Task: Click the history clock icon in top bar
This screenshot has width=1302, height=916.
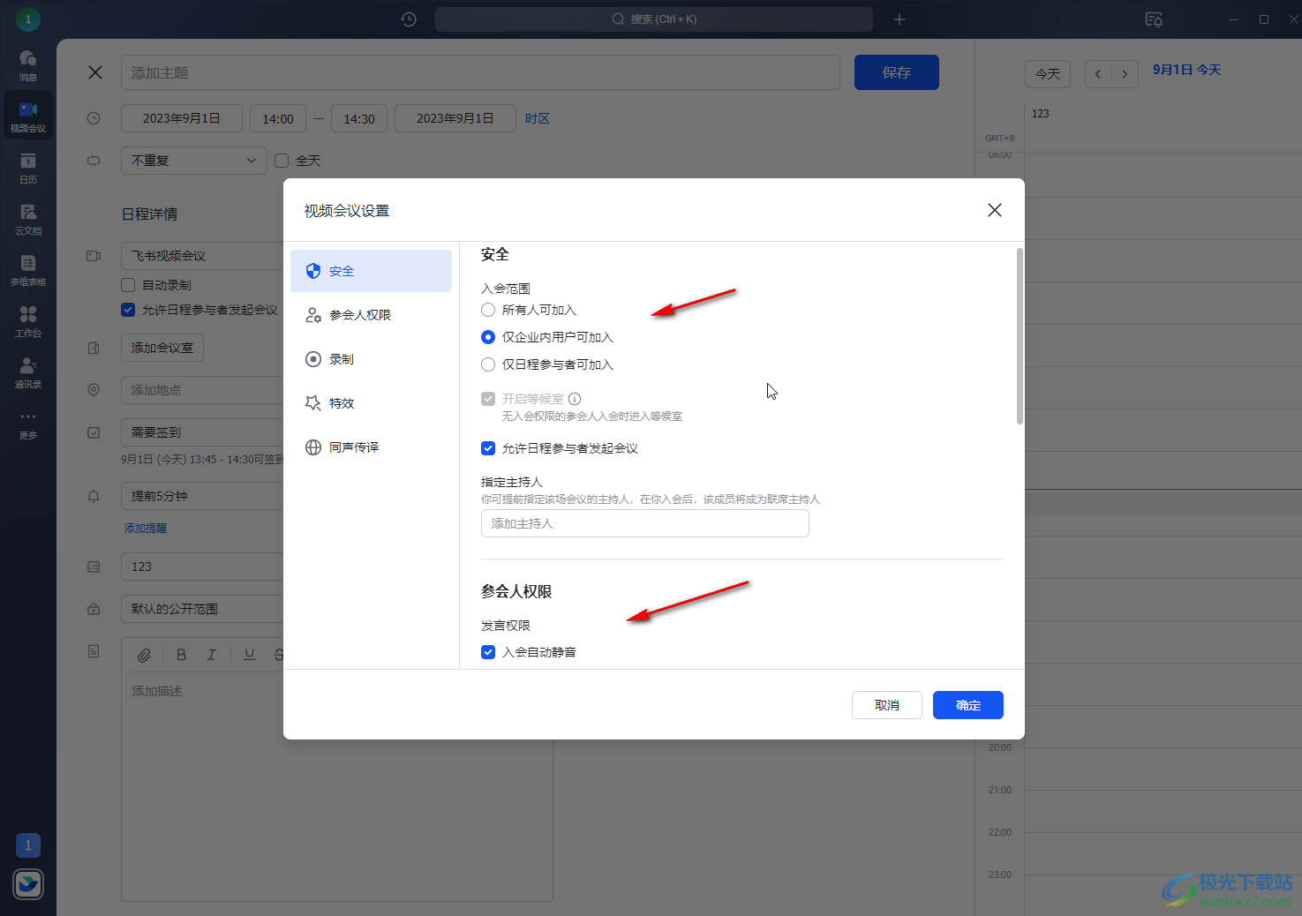Action: click(409, 19)
